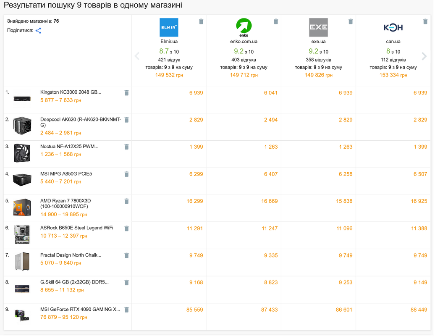Select Elmir.ua price 85 559 for RTX 4090

pos(195,310)
